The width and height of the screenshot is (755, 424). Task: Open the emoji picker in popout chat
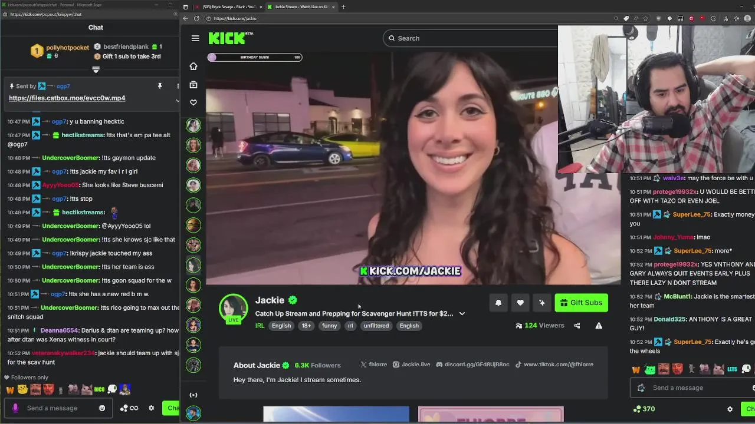pyautogui.click(x=102, y=408)
